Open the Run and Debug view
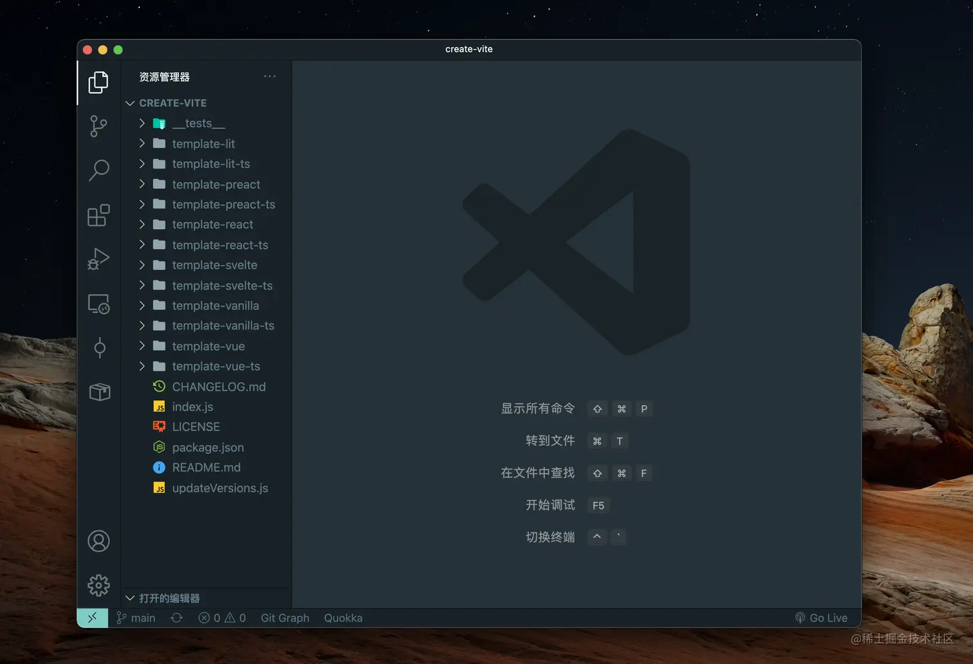 click(98, 259)
